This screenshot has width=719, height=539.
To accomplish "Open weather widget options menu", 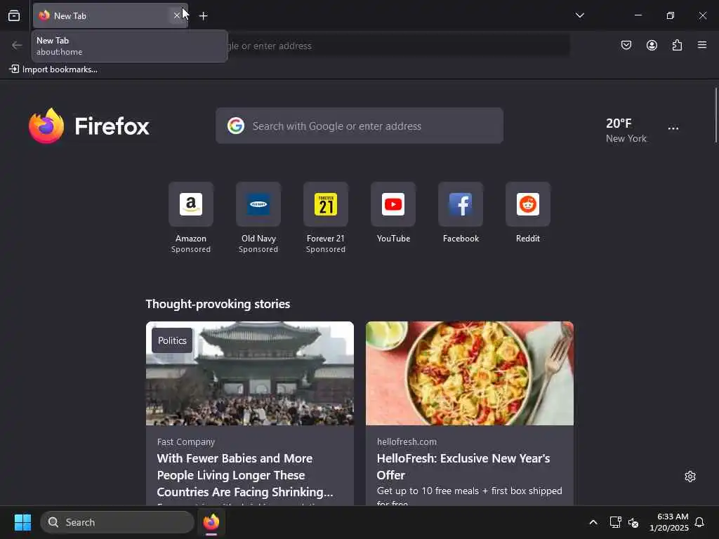I will (x=673, y=128).
